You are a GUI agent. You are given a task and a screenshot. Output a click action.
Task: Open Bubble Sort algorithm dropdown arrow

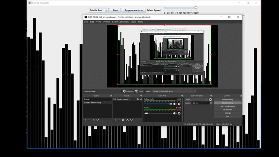[107, 11]
